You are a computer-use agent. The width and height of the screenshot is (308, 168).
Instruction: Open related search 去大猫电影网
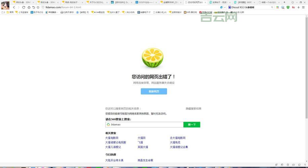coord(178,138)
